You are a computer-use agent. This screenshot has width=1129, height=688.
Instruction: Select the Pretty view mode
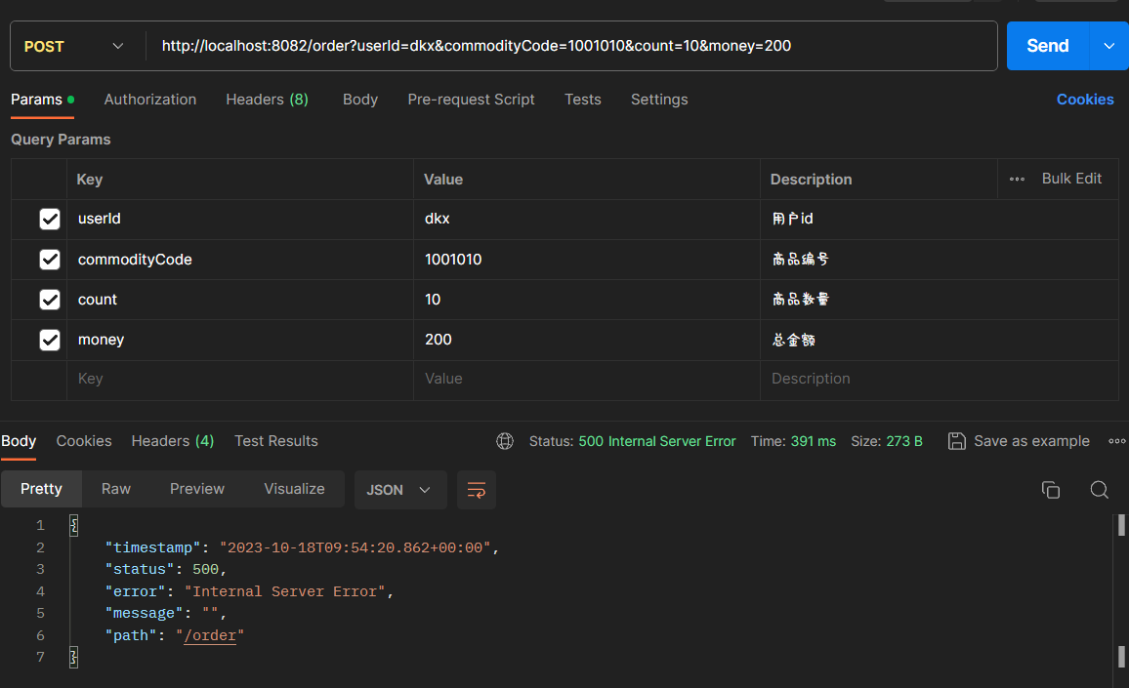41,489
